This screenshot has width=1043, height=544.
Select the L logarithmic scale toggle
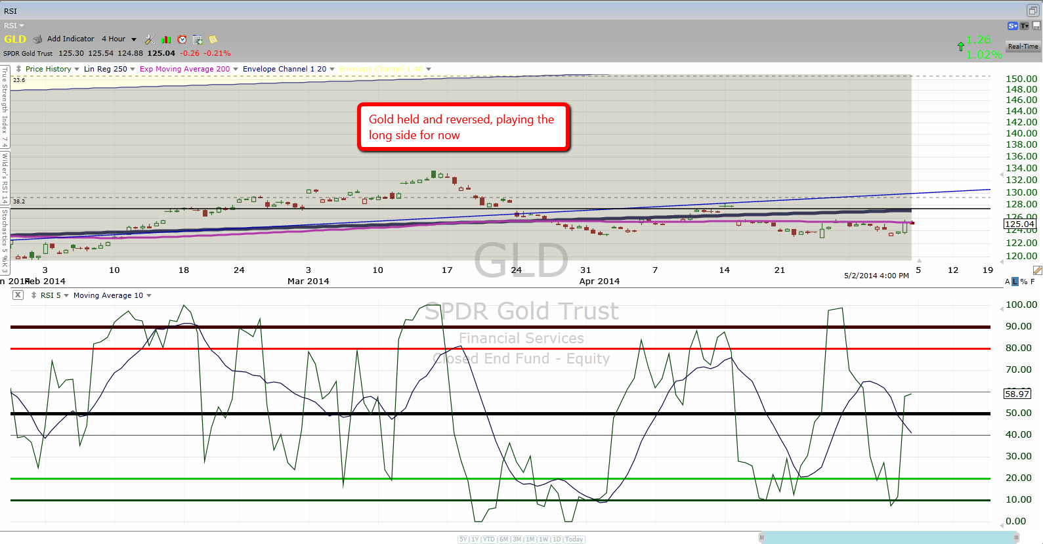(1015, 282)
